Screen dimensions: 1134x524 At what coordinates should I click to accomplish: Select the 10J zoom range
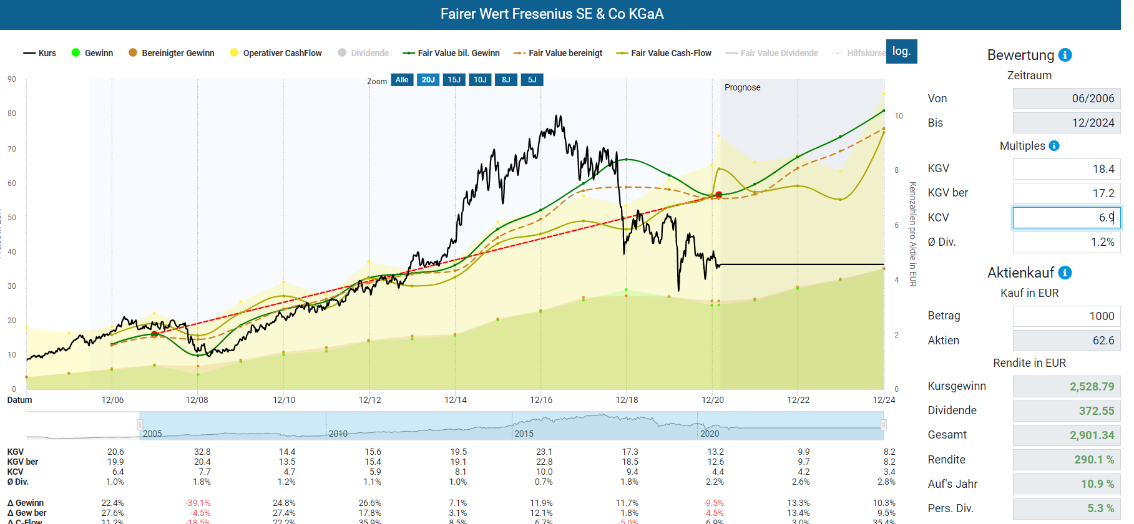(x=480, y=80)
